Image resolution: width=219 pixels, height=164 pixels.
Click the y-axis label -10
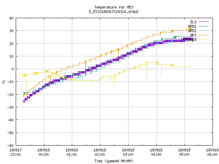coord(11,82)
